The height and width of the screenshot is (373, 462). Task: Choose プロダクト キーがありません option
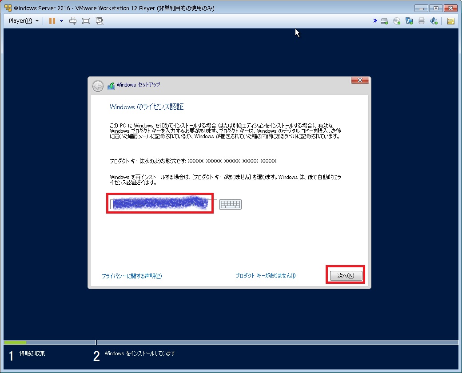click(265, 275)
